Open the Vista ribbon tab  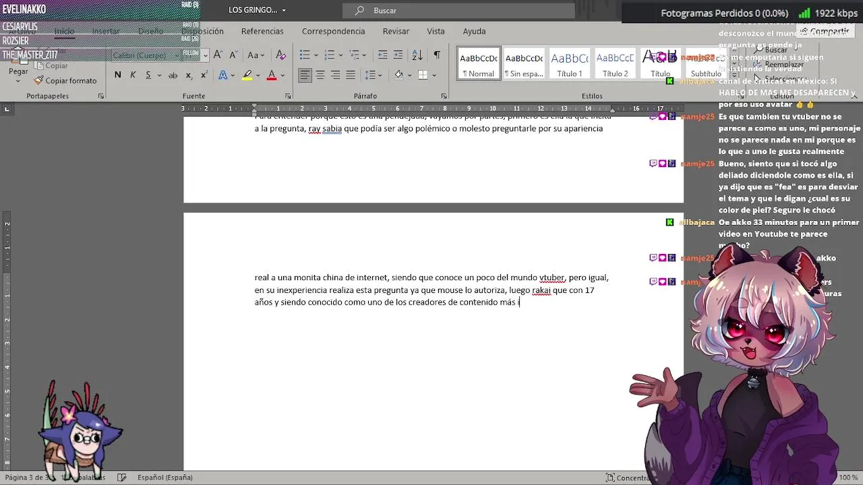click(x=436, y=31)
